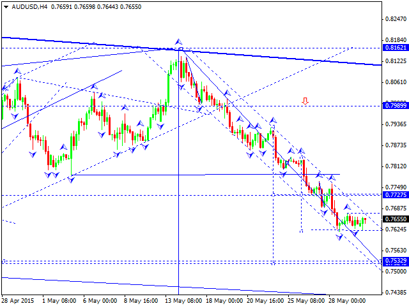Expand the AUDUSD,H4 chart title triangle
The width and height of the screenshot is (409, 306).
[6, 7]
